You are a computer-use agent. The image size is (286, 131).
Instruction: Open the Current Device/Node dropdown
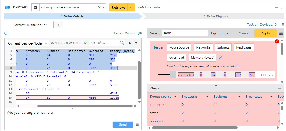tap(27, 43)
